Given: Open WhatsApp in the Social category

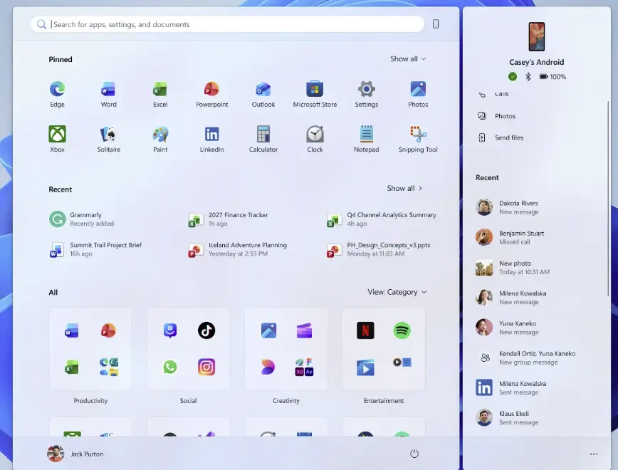Looking at the screenshot, I should [x=170, y=367].
